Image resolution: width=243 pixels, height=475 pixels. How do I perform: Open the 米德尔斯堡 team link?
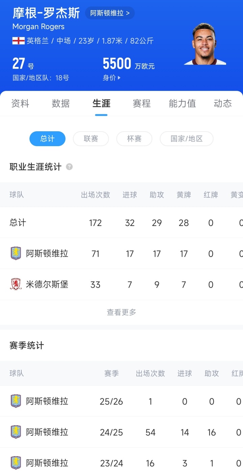point(47,285)
